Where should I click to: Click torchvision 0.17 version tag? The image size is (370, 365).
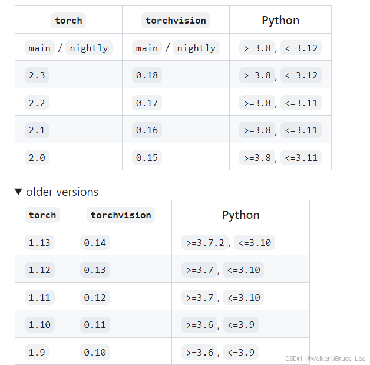coord(147,103)
